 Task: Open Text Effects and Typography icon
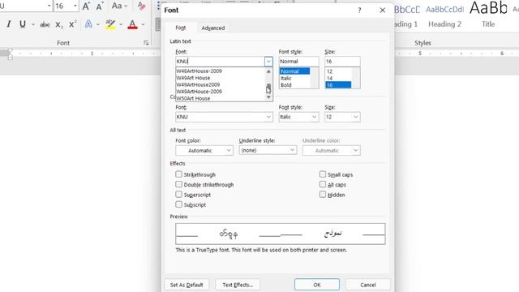click(x=88, y=24)
